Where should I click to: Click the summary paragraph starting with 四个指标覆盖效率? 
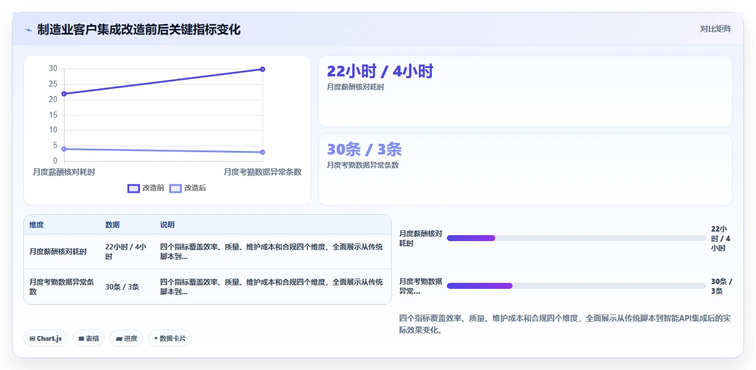(565, 324)
